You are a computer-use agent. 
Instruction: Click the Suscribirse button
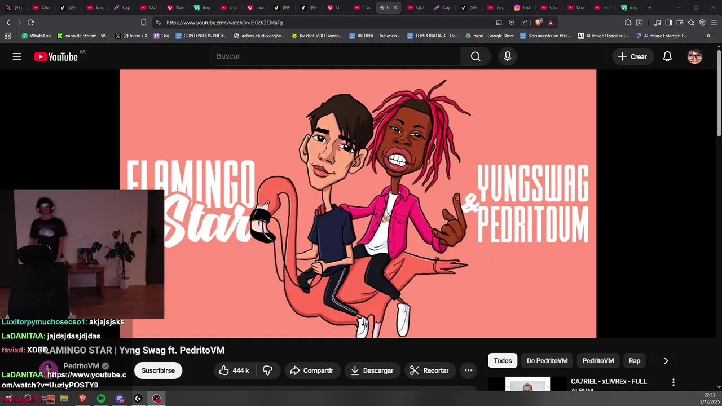(x=158, y=370)
